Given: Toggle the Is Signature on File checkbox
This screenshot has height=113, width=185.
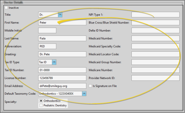Looking at the screenshot, I should click(x=90, y=86).
